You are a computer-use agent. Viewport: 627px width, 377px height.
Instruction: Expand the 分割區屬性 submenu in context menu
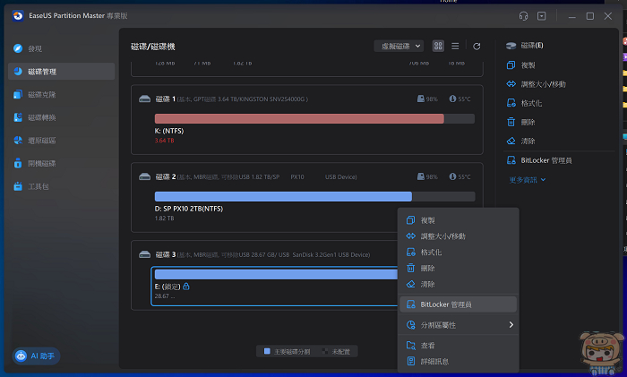pyautogui.click(x=459, y=325)
